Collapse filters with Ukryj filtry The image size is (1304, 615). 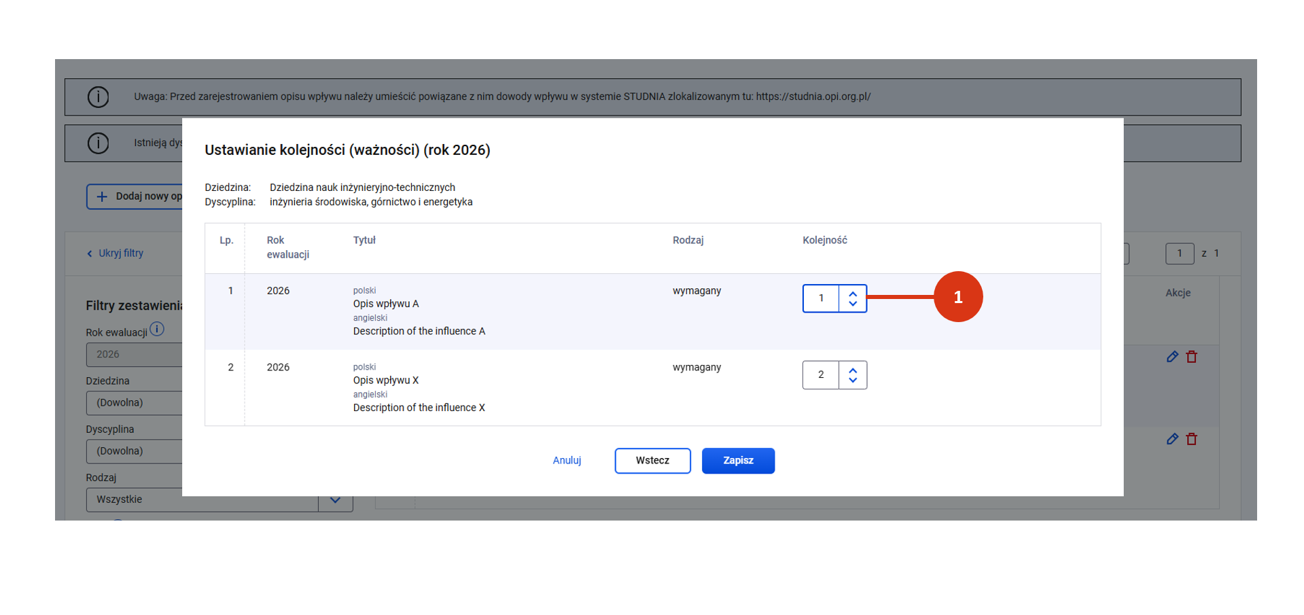pos(115,253)
